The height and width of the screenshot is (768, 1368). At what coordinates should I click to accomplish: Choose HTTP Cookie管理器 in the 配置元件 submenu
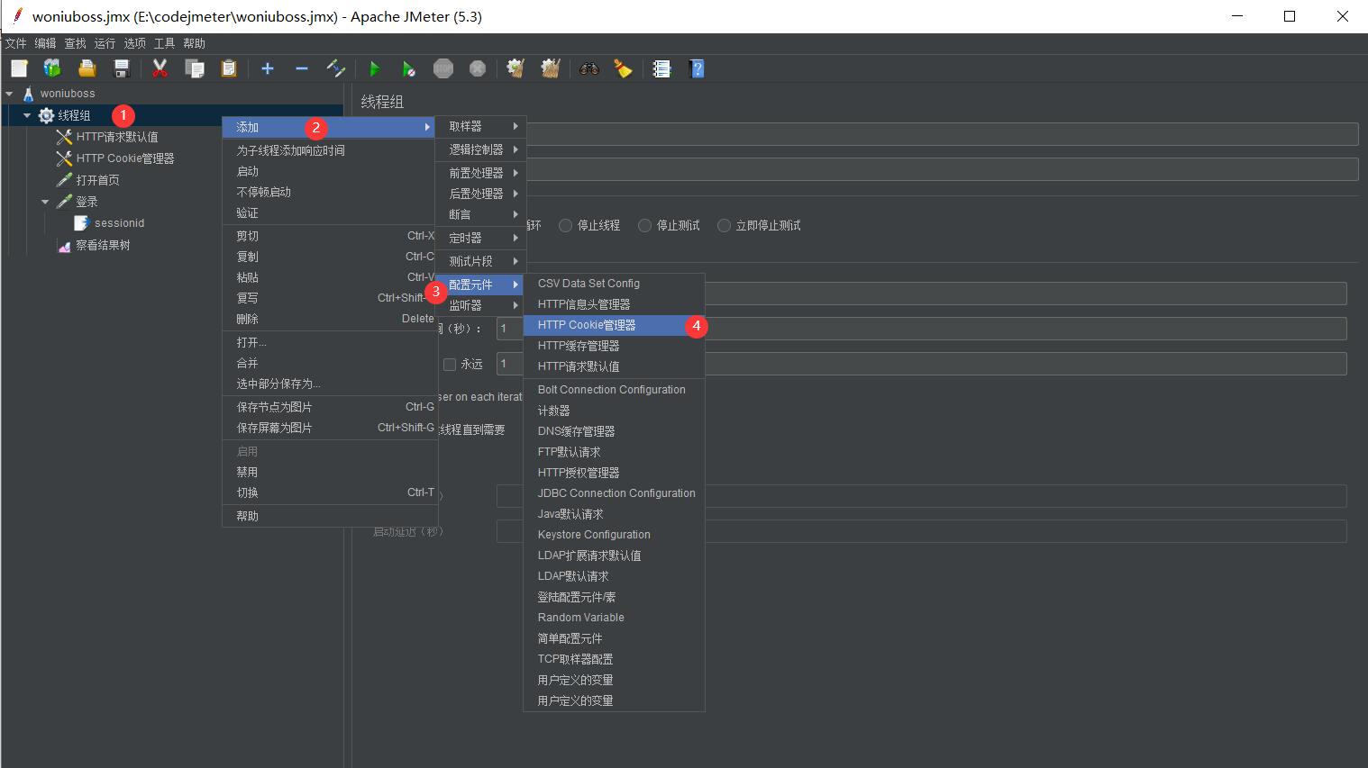(x=614, y=325)
